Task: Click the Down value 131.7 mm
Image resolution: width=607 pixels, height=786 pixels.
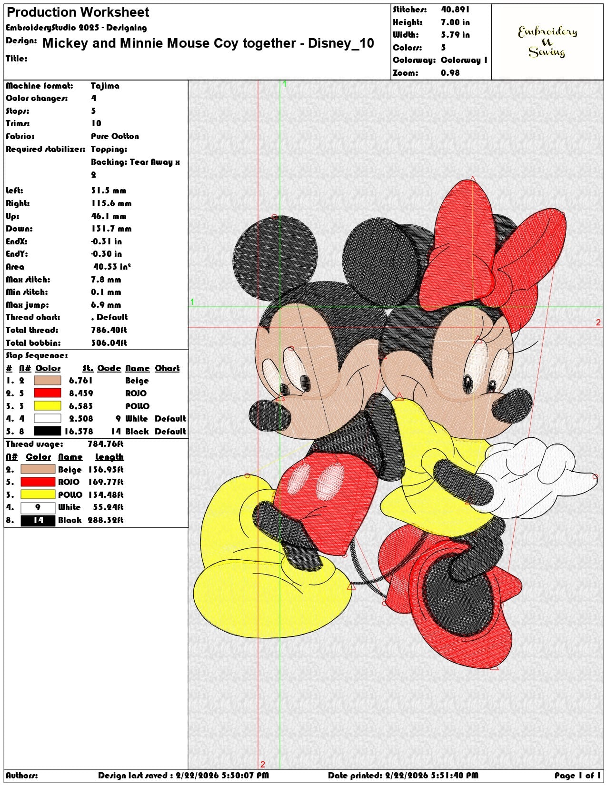Action: tap(111, 229)
